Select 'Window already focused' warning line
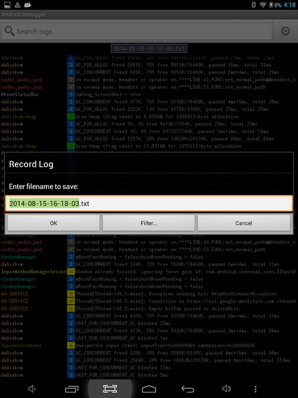This screenshot has height=398, width=298. (185, 271)
